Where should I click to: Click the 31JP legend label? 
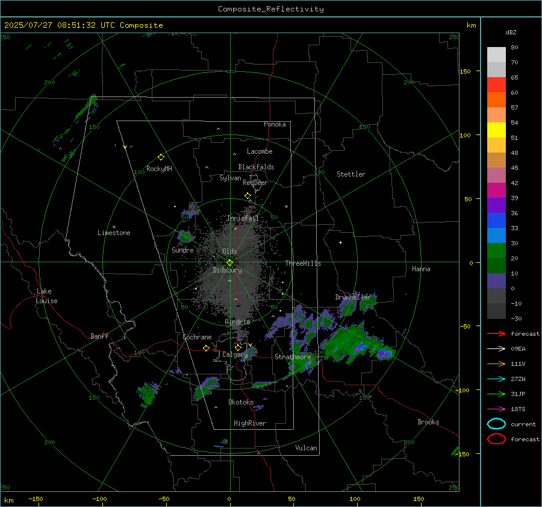518,394
